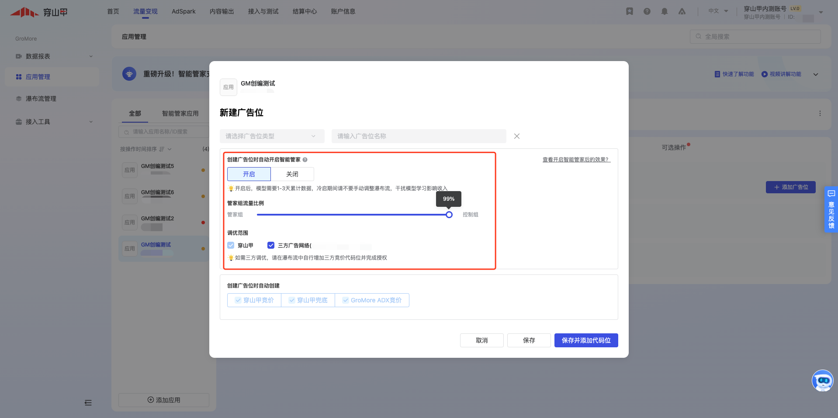
Task: Toggle the 穿山甲兜底 auto-create option
Action: pos(308,300)
